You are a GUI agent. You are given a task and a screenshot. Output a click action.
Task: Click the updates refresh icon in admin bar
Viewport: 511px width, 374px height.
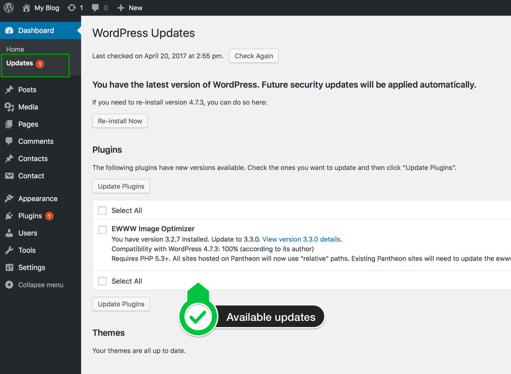tap(72, 8)
